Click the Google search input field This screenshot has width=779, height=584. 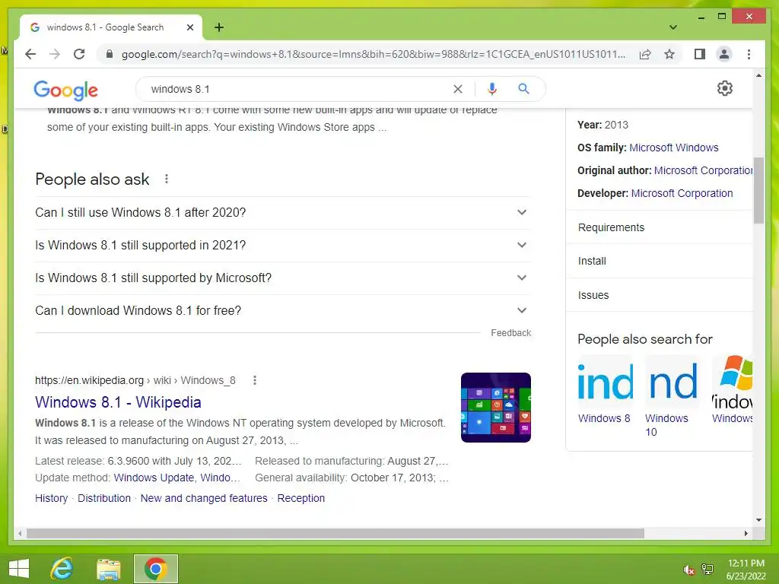298,89
